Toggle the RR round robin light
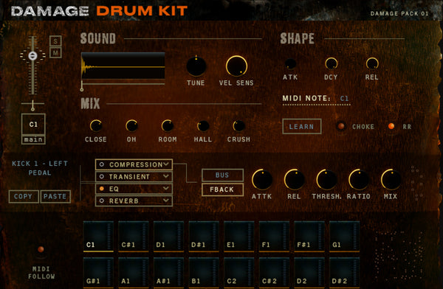 tap(391, 126)
